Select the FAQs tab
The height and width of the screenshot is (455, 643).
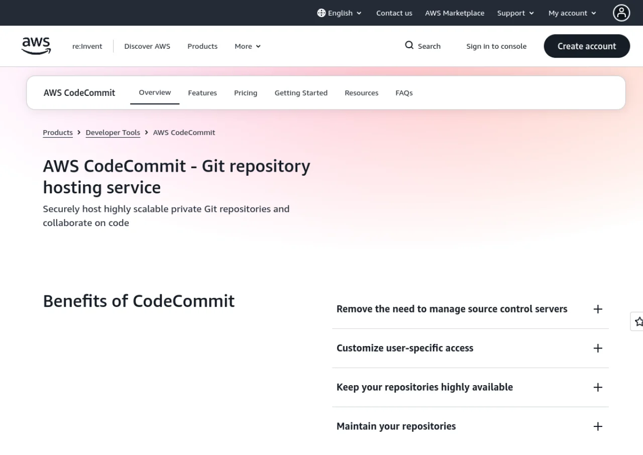click(x=404, y=93)
